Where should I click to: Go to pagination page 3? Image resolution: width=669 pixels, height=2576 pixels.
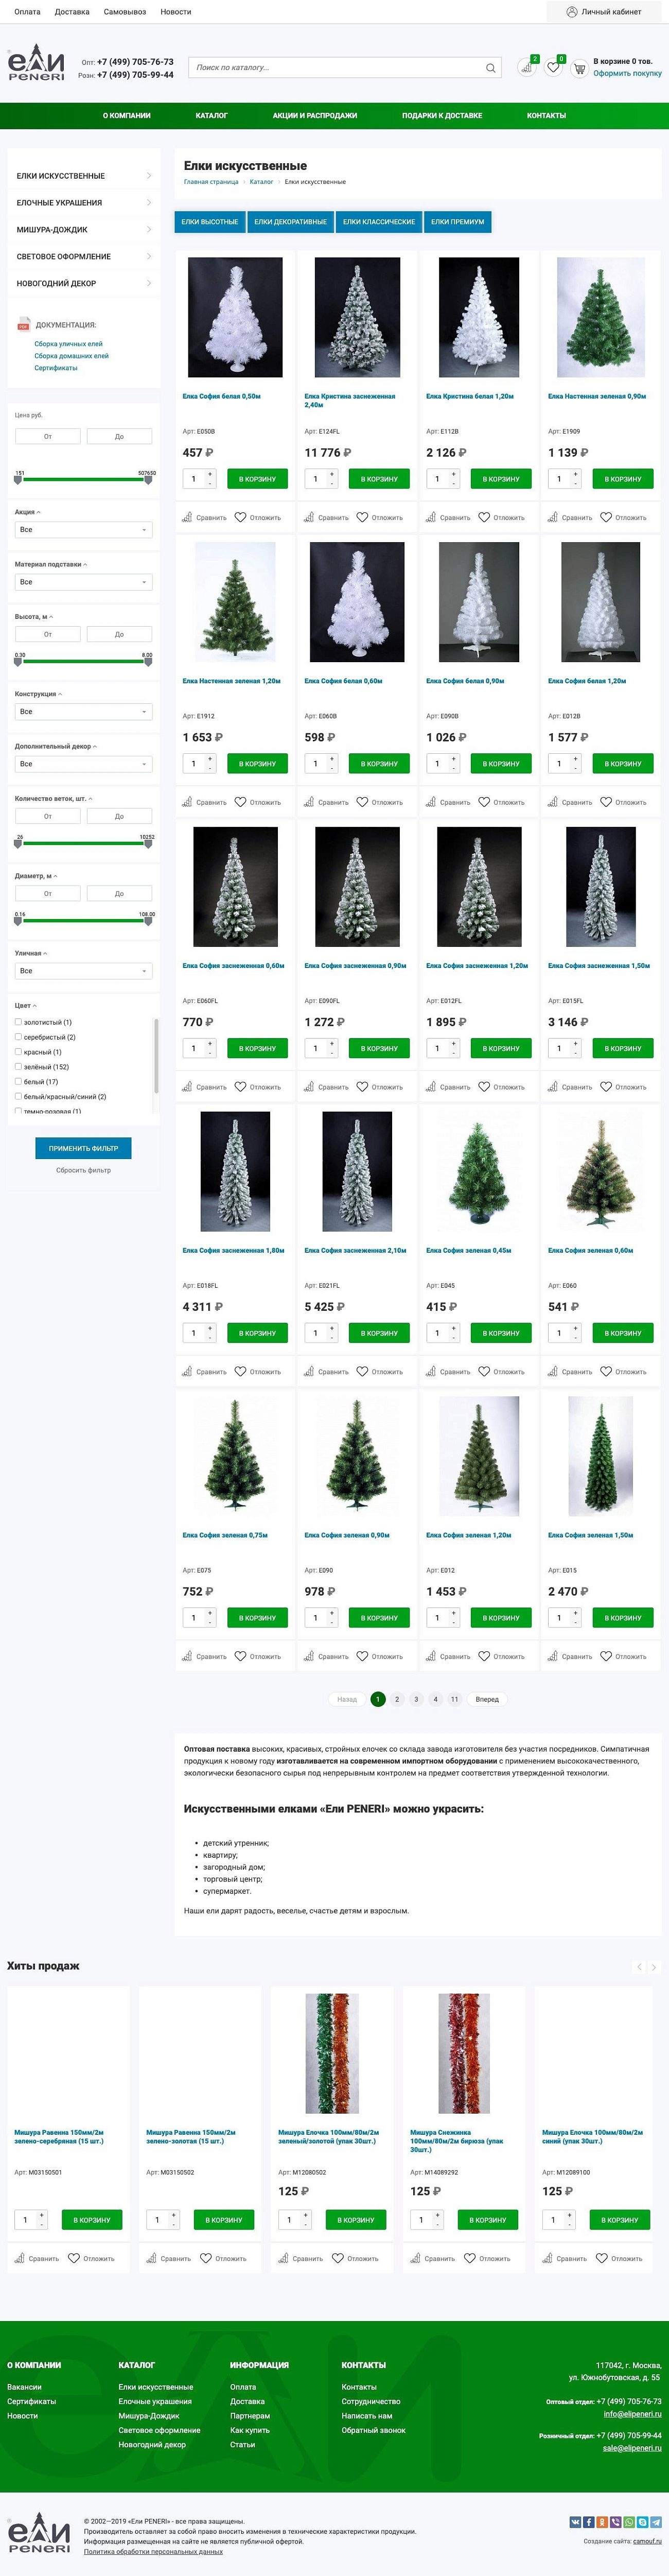pos(416,1699)
